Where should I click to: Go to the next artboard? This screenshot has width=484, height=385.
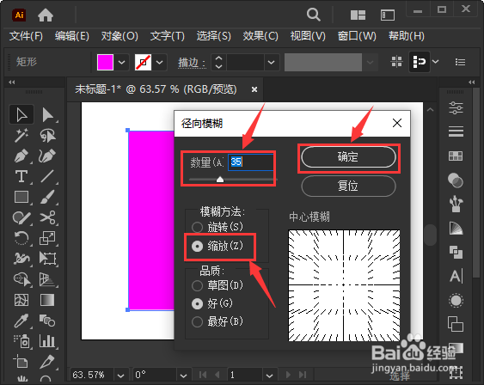[288, 375]
